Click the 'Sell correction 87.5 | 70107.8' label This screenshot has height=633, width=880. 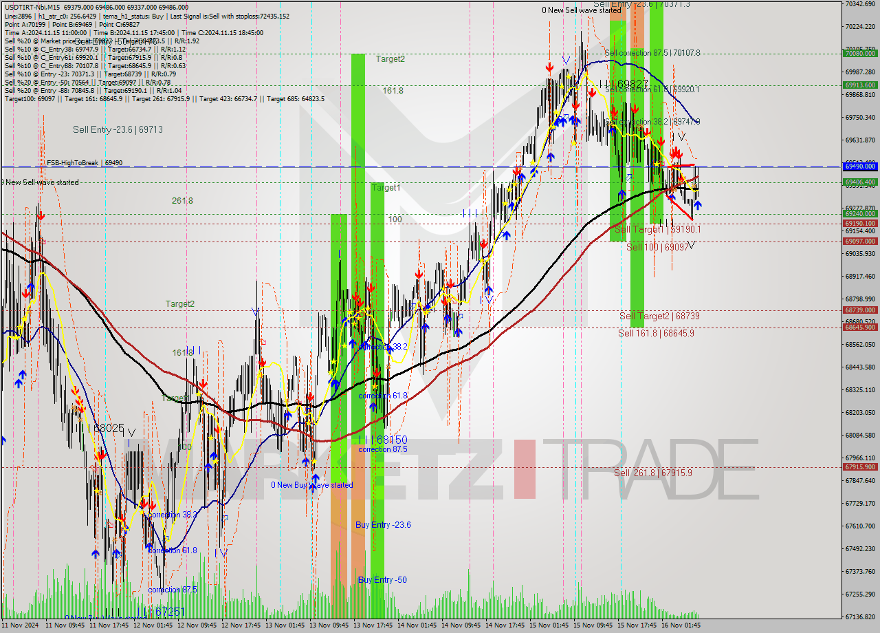[652, 53]
